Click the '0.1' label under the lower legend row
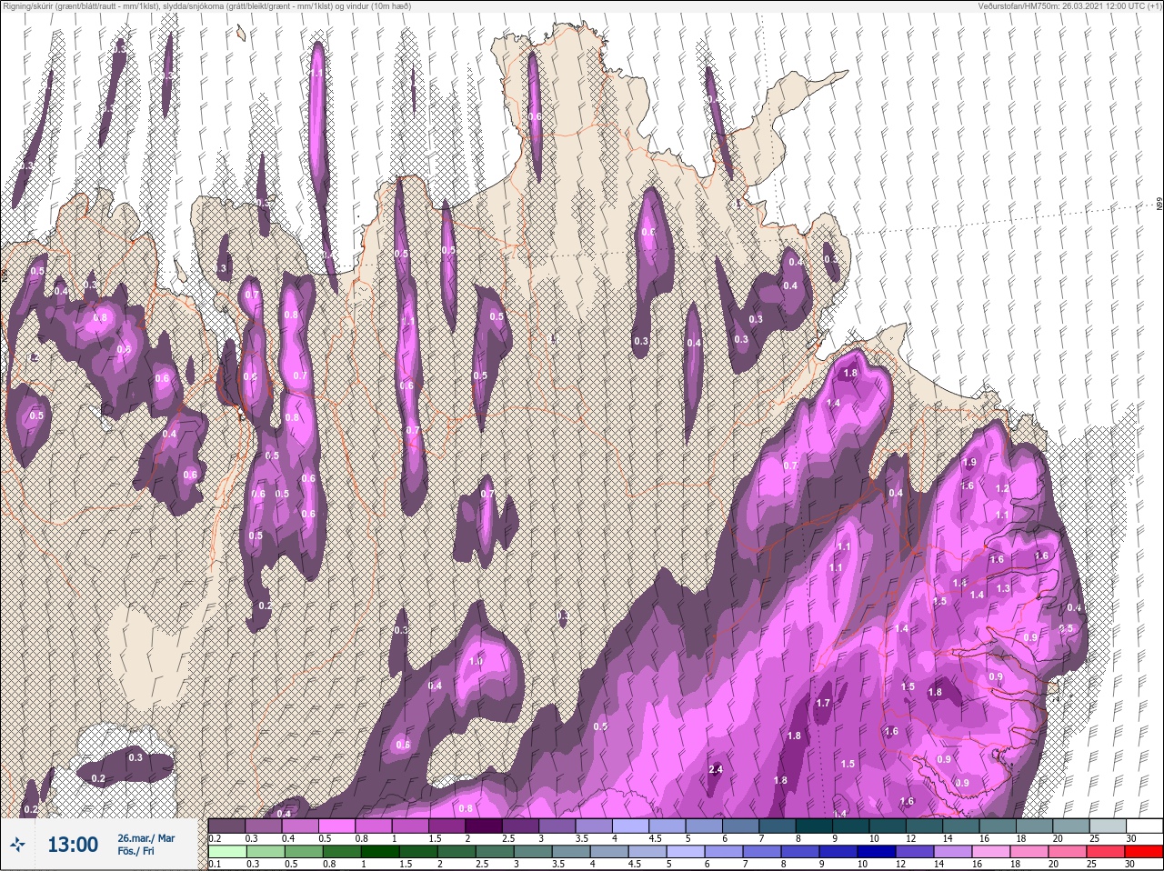Image resolution: width=1164 pixels, height=871 pixels. [x=216, y=864]
